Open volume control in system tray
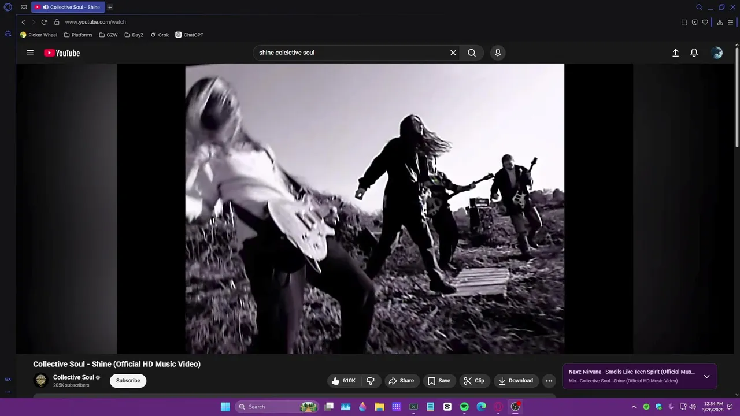The image size is (740, 416). point(693,407)
